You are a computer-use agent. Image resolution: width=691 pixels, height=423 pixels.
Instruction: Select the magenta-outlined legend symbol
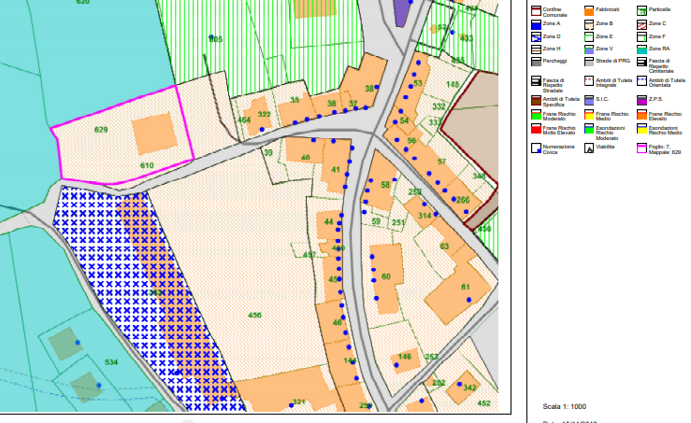coord(642,148)
